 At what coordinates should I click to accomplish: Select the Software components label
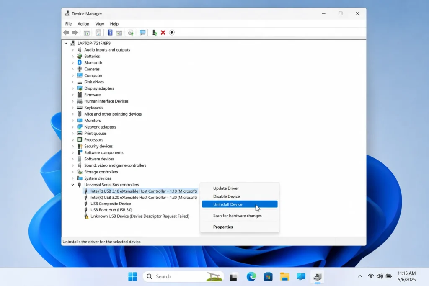click(x=104, y=152)
